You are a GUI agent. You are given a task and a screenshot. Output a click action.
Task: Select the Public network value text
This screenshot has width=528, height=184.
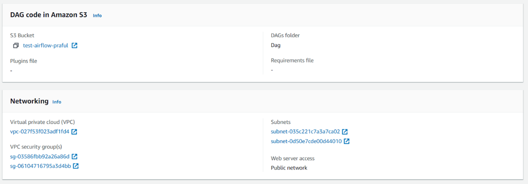(289, 168)
